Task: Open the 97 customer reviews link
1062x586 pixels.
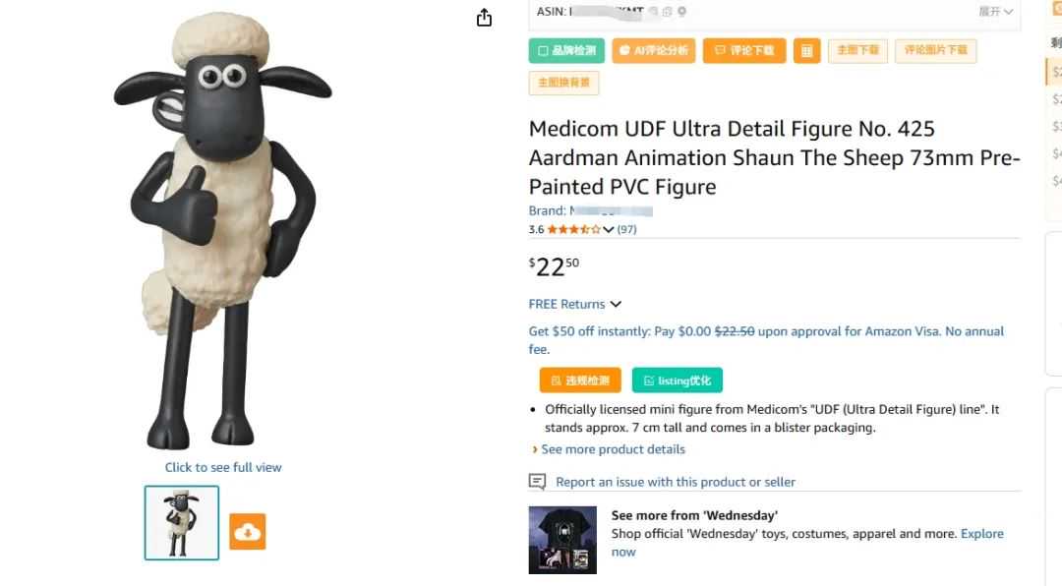Action: coord(628,229)
